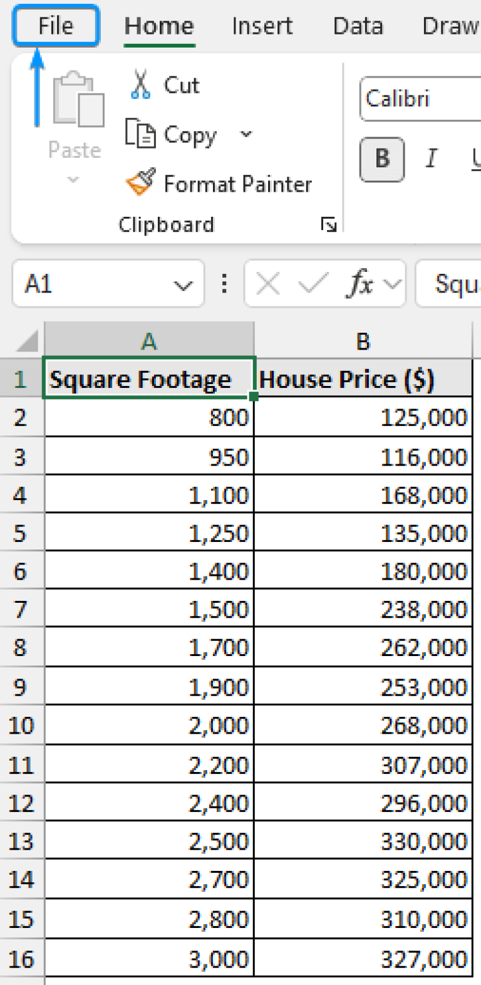Open the Copy dropdown arrow

coord(246,135)
